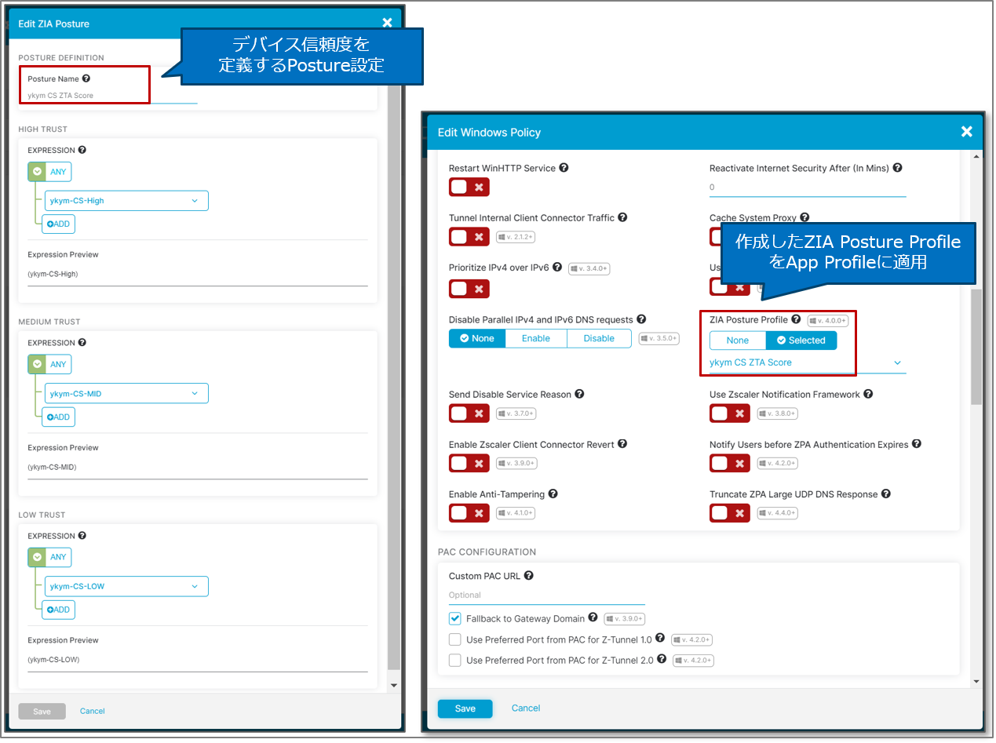Close the Edit Windows Policy dialog

click(966, 132)
